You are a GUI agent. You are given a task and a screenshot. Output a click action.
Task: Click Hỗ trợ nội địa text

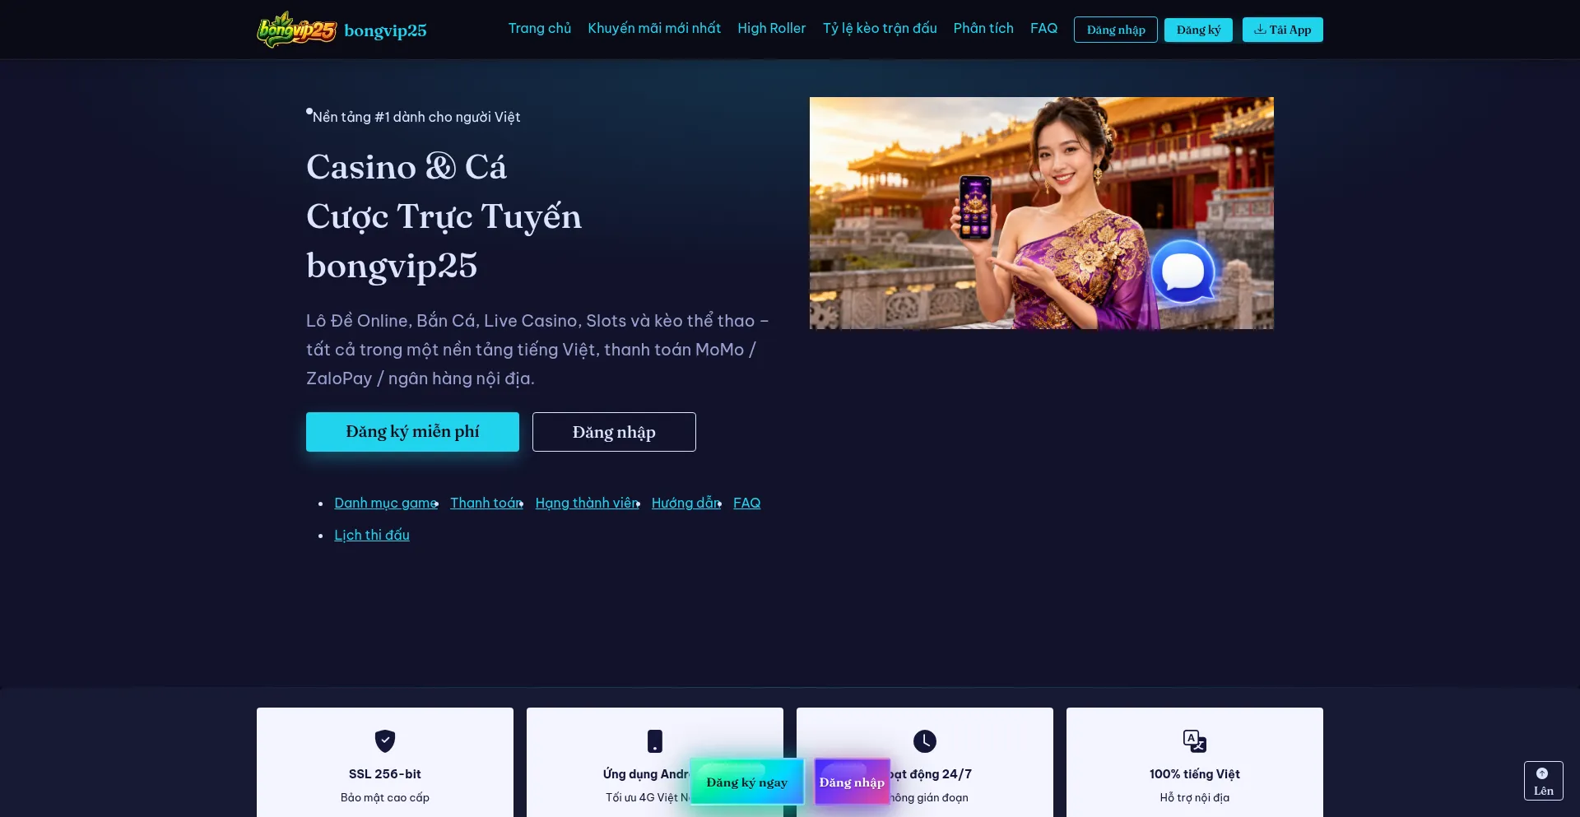(x=1195, y=797)
